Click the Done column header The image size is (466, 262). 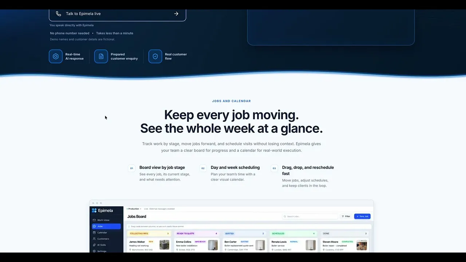[x=345, y=234]
